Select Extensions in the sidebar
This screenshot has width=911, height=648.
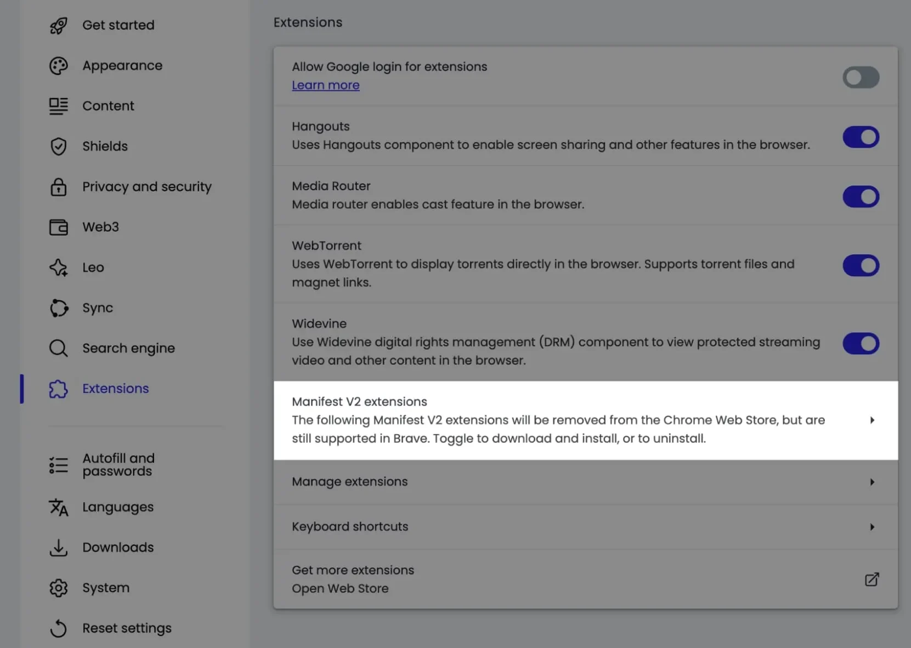115,389
